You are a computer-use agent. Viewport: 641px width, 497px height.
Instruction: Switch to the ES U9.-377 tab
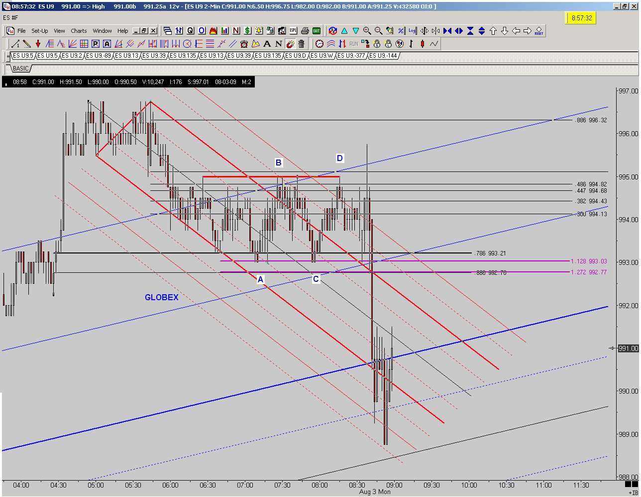[351, 56]
